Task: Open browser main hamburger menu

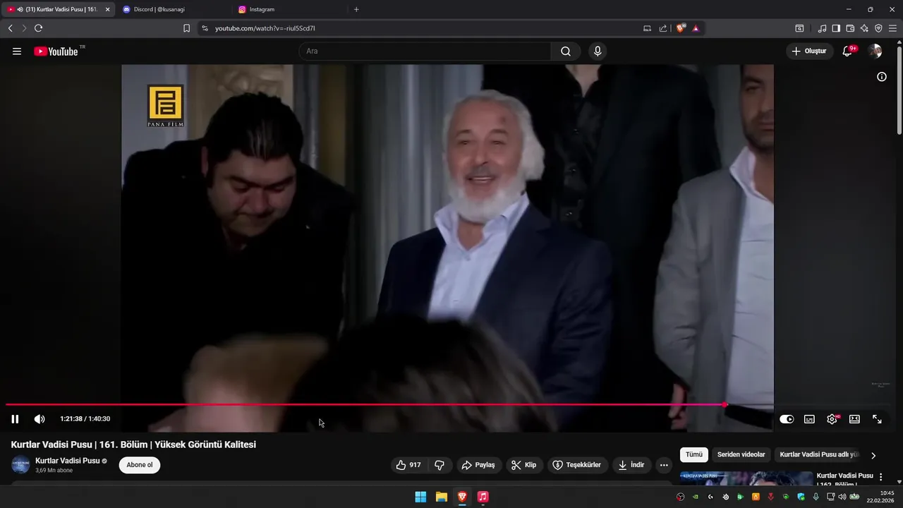Action: [892, 28]
